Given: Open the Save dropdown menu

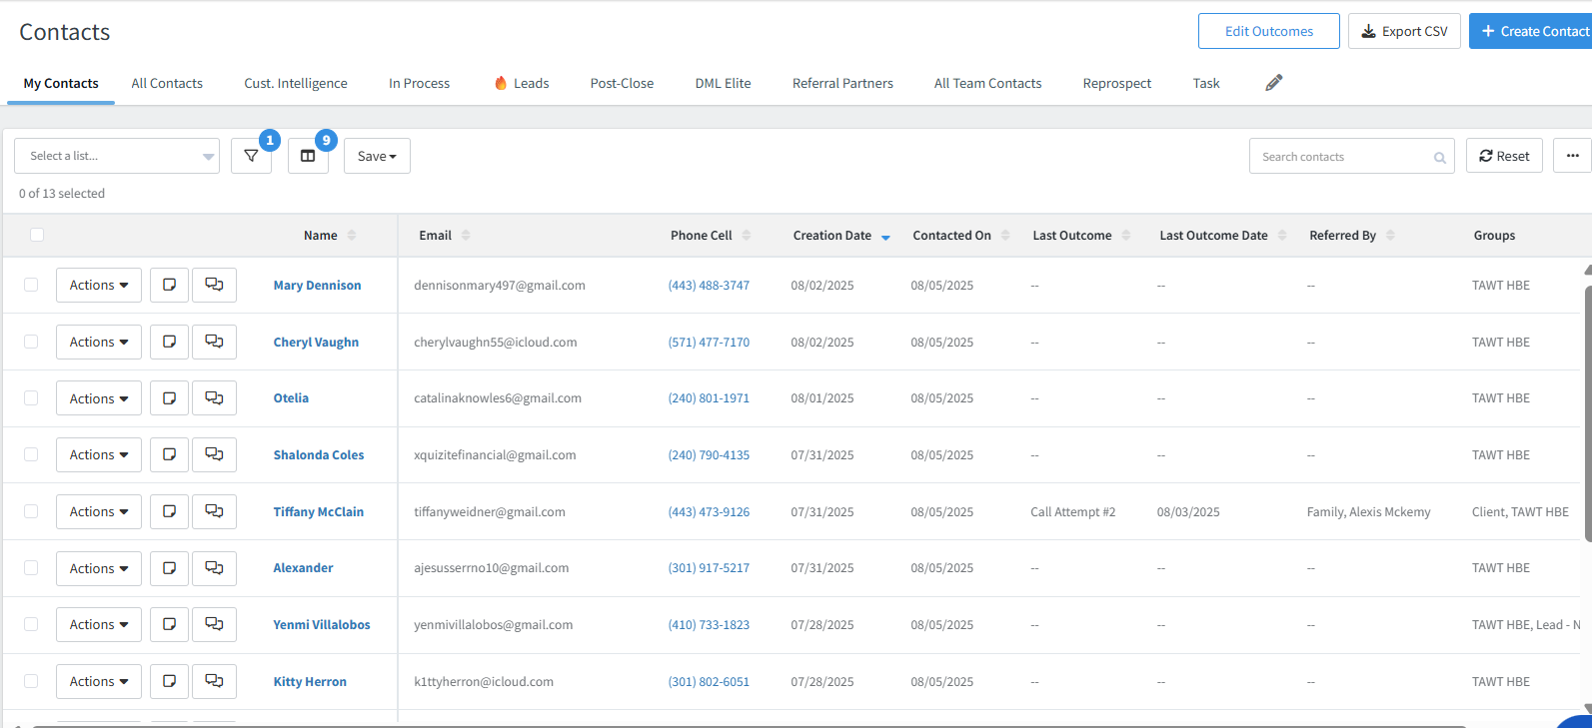Looking at the screenshot, I should (x=377, y=156).
